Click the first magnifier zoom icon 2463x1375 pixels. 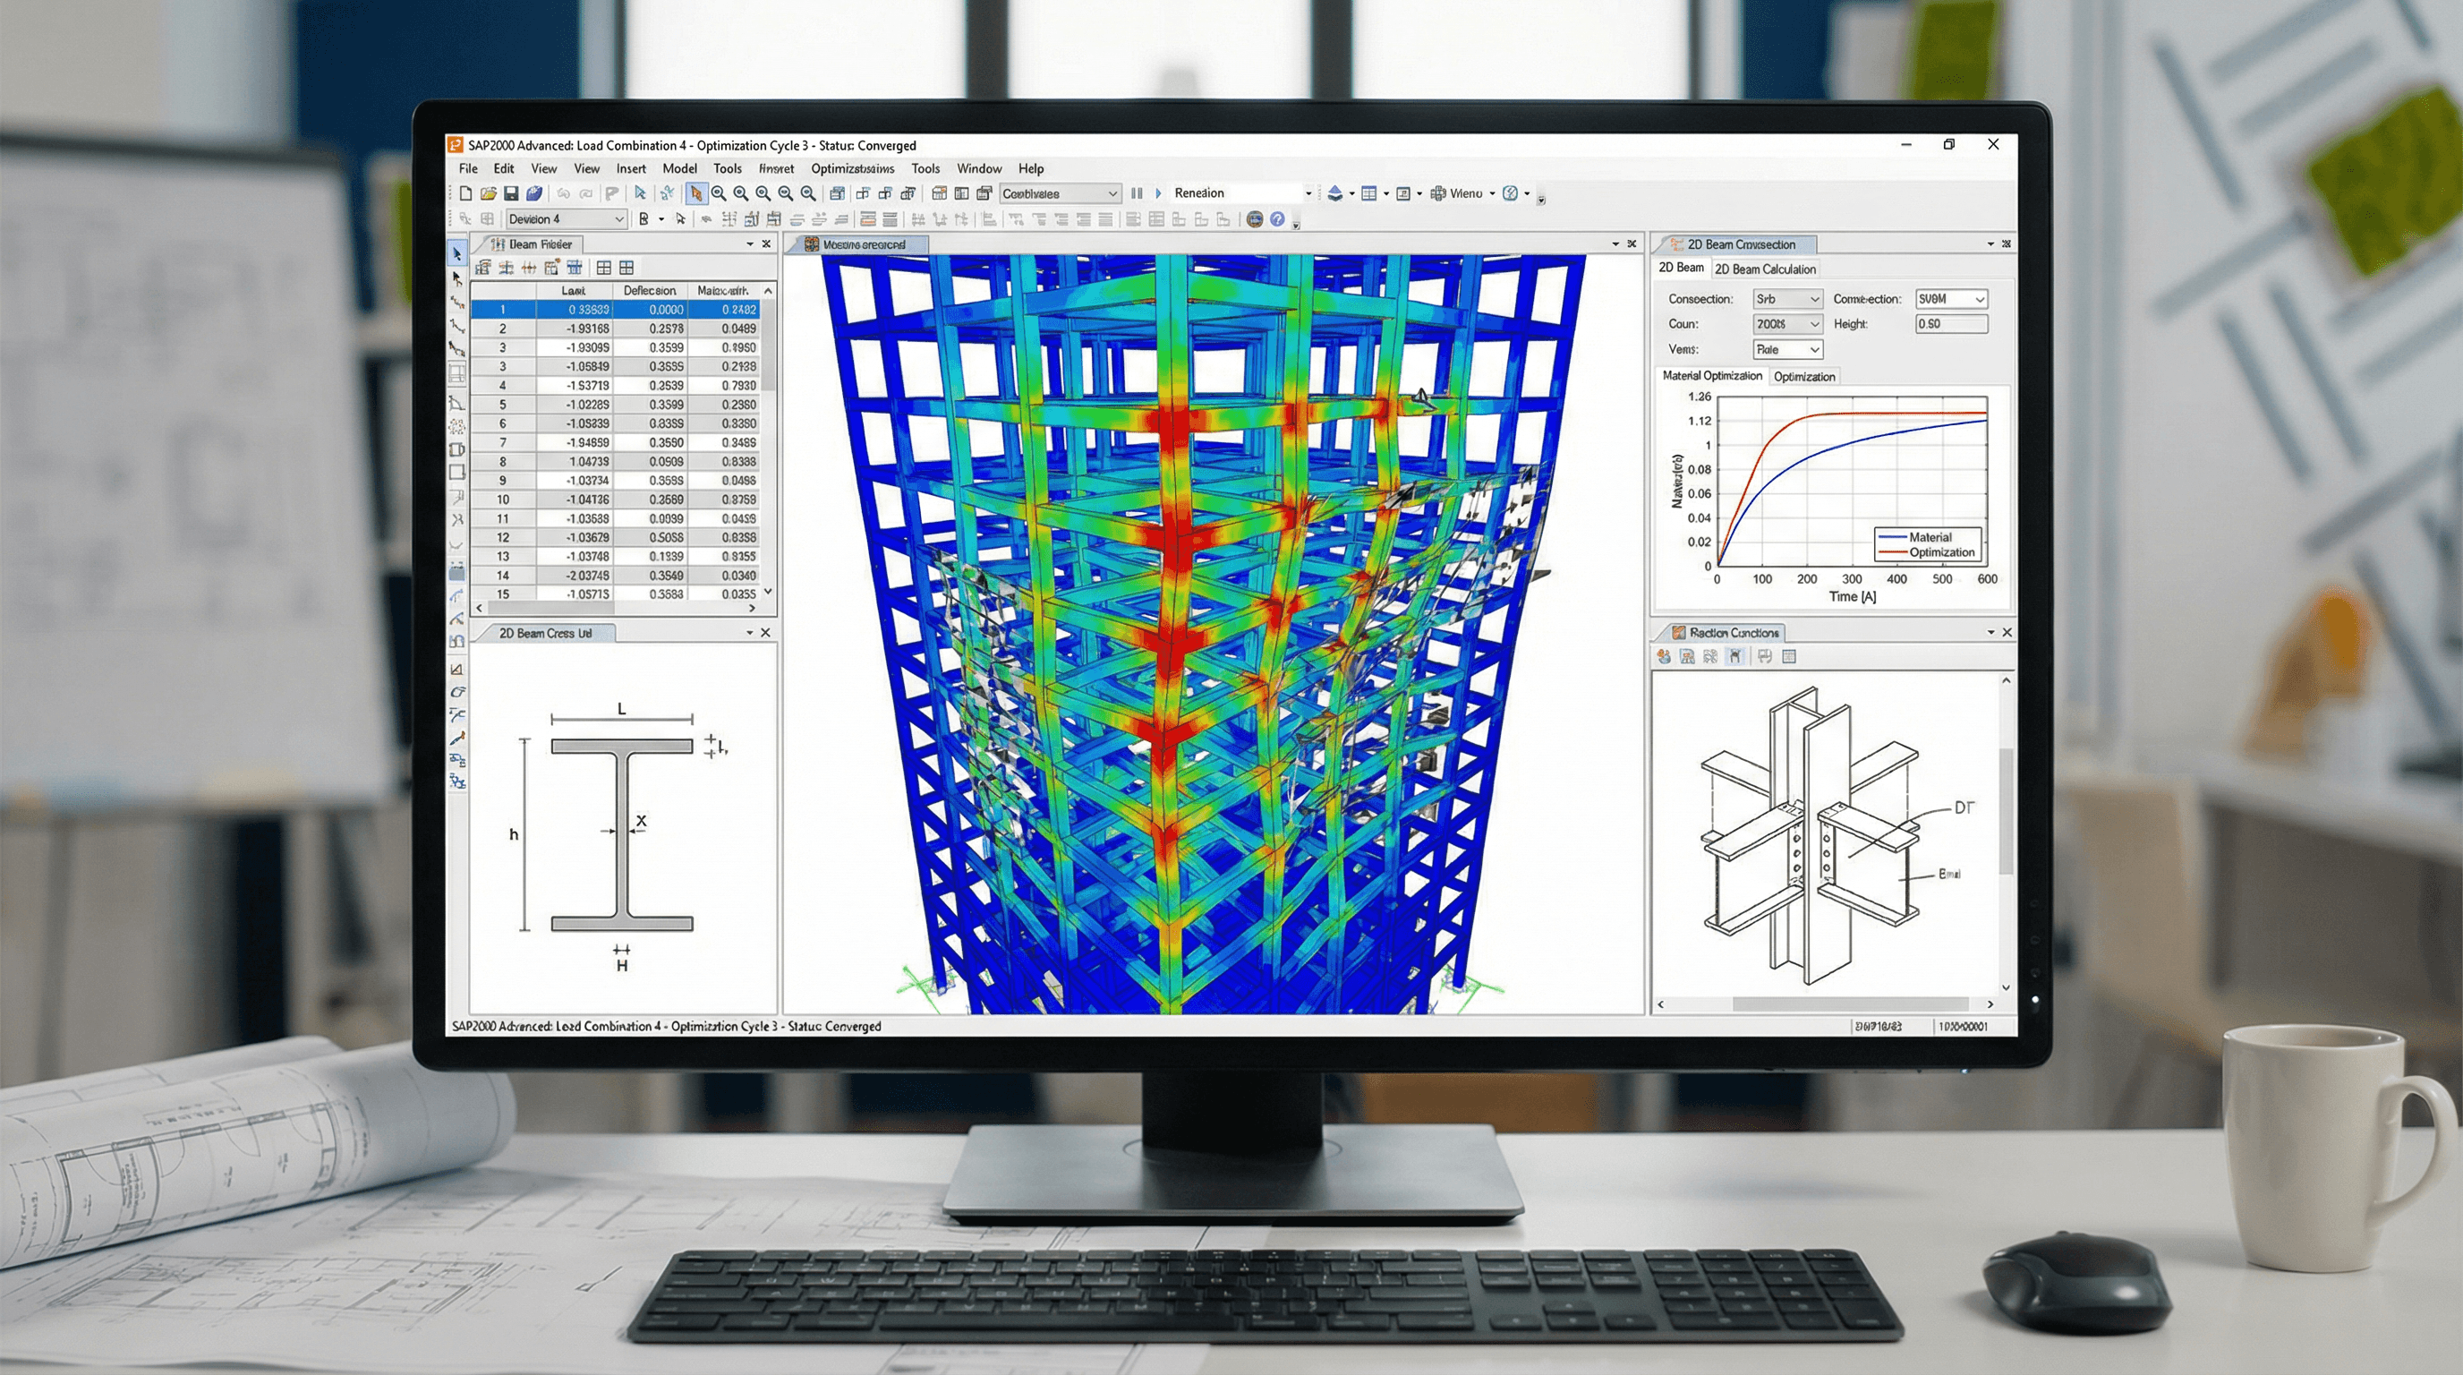click(x=718, y=193)
